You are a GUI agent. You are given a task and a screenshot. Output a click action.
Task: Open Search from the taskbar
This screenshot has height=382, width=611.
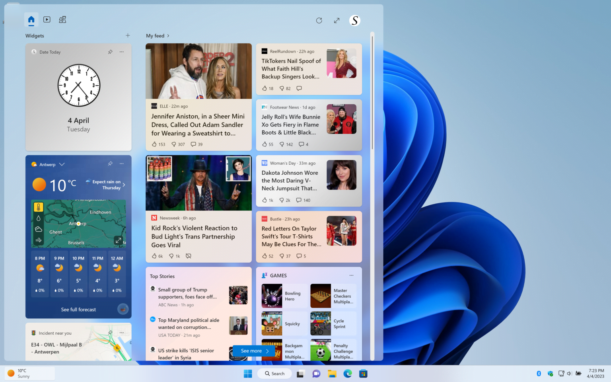click(x=274, y=373)
